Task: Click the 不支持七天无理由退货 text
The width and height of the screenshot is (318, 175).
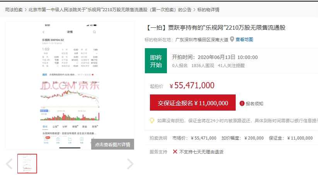Action: [x=201, y=152]
